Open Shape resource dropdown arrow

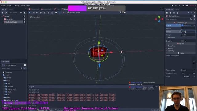[x=194, y=25]
